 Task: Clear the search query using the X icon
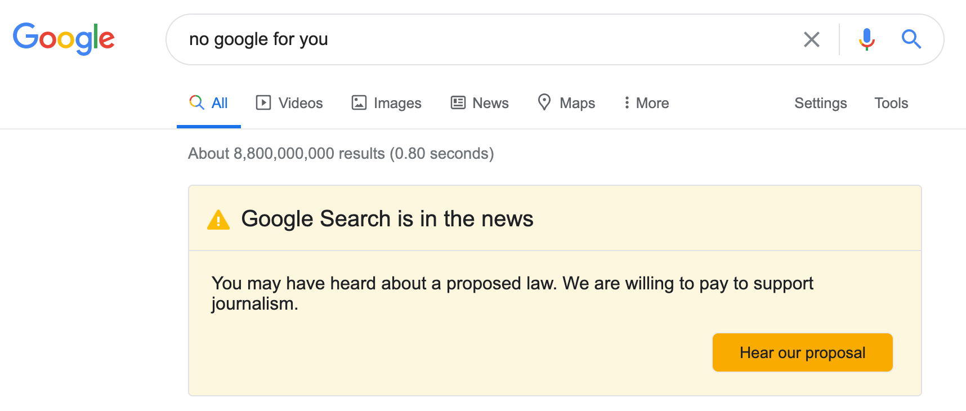[x=811, y=39]
